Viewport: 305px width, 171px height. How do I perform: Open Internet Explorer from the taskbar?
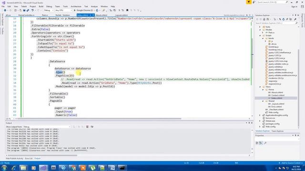tap(14, 168)
